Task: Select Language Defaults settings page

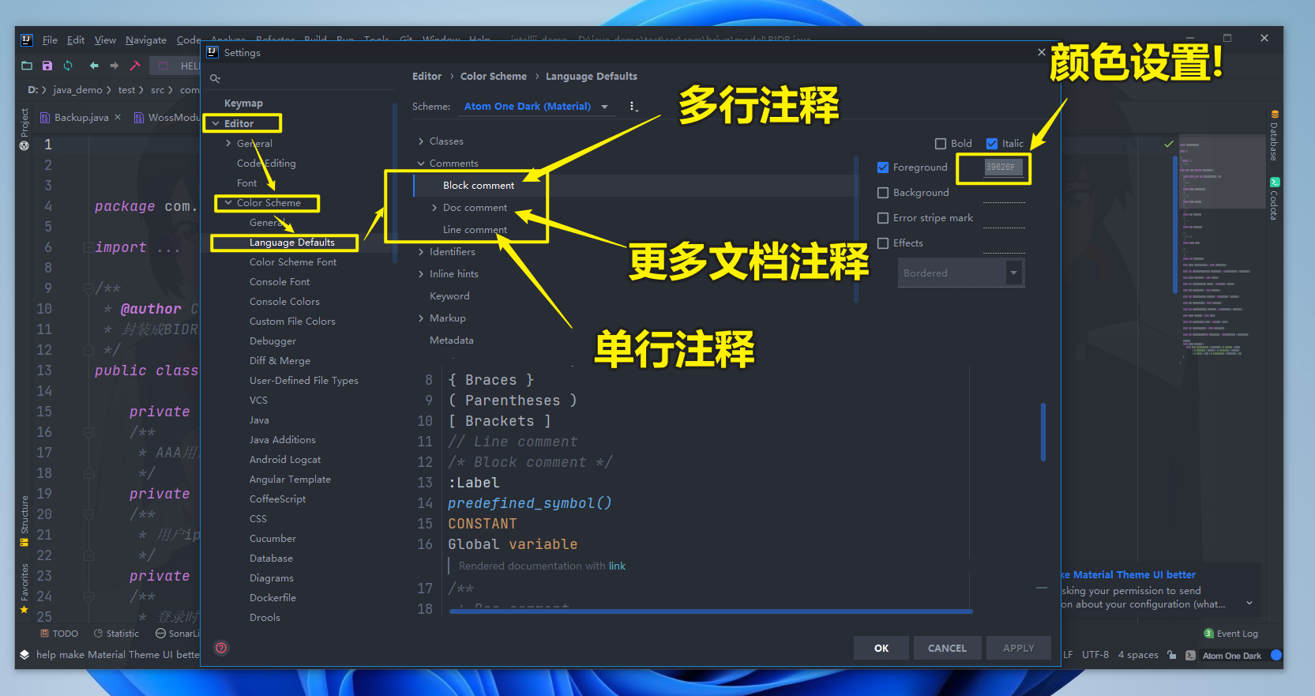Action: click(x=292, y=243)
